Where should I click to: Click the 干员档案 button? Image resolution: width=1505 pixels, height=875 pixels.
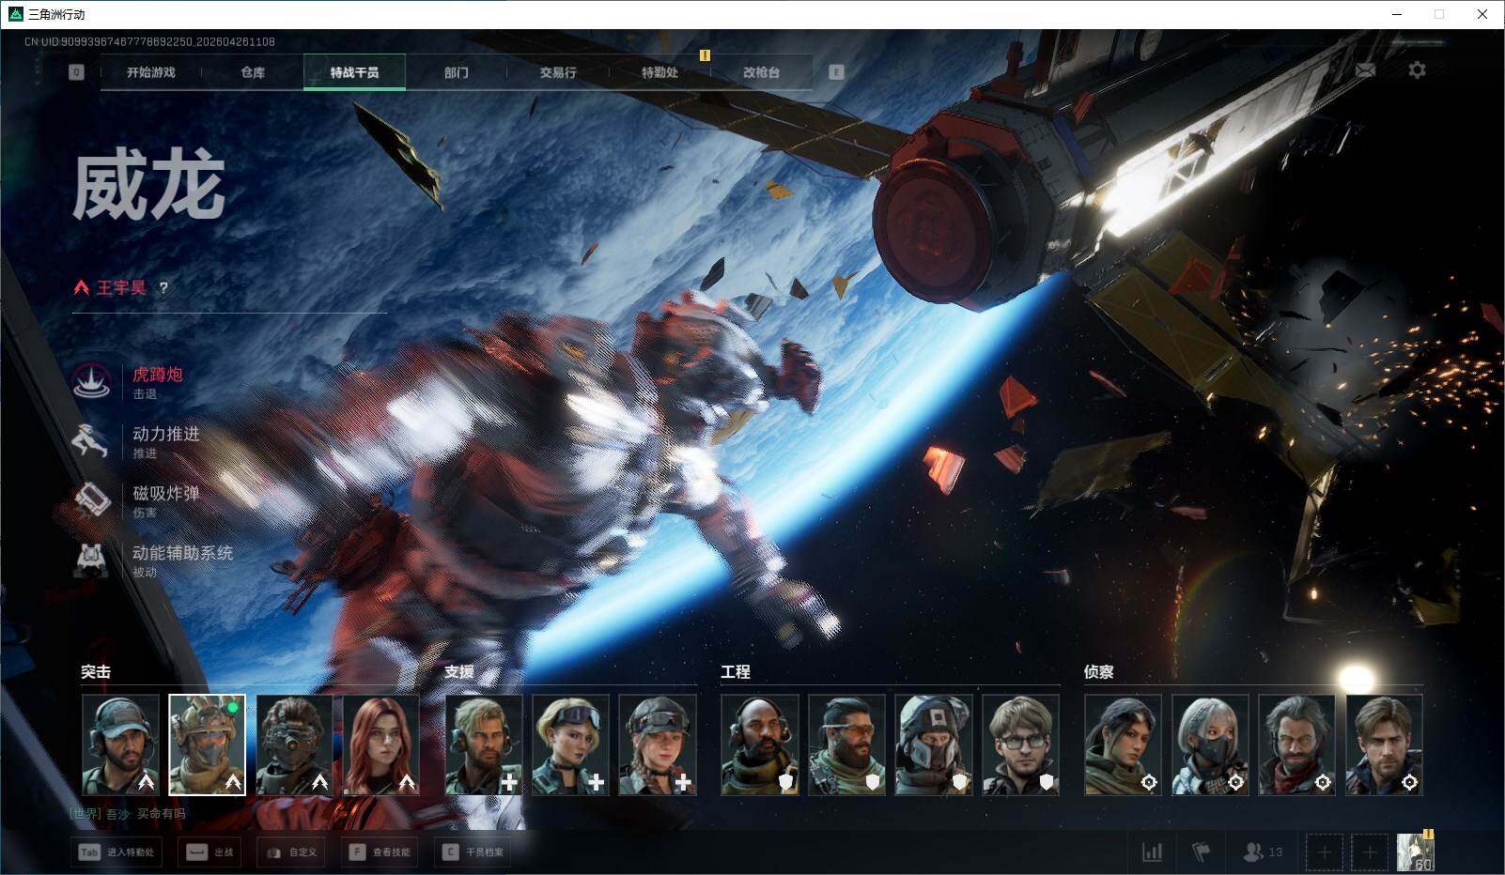click(x=473, y=852)
